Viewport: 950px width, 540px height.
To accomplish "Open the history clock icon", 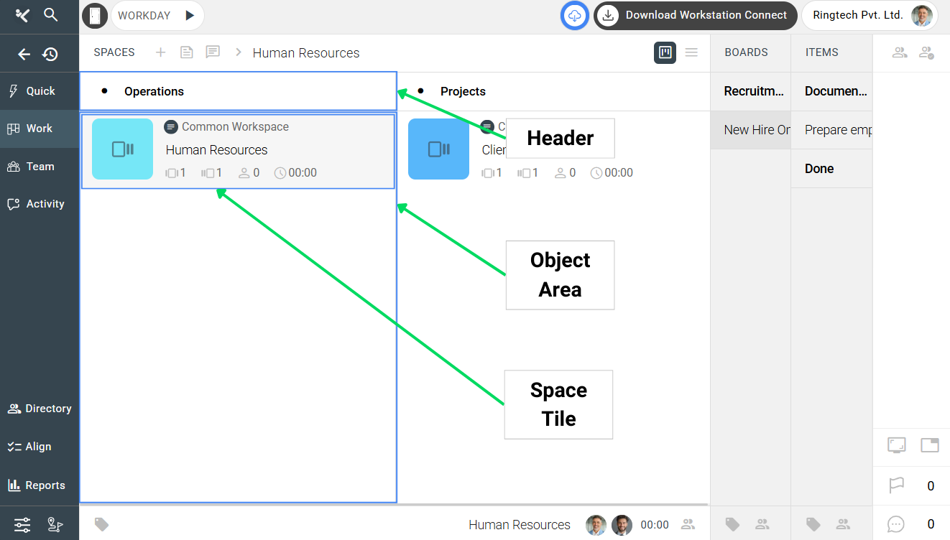I will [50, 54].
